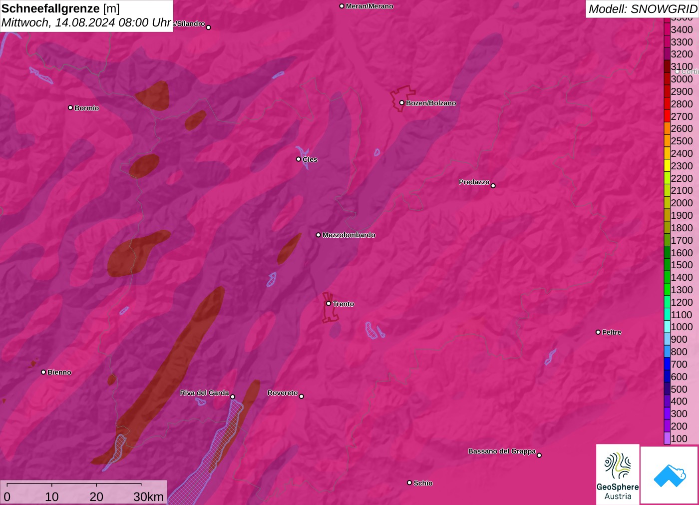Screen dimensions: 699x505
Task: Click the Schneefallgrenze [m] title
Action: 60,8
